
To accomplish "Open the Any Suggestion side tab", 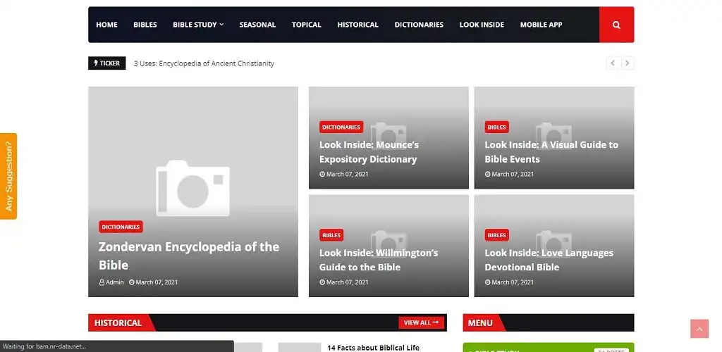I will coord(8,176).
